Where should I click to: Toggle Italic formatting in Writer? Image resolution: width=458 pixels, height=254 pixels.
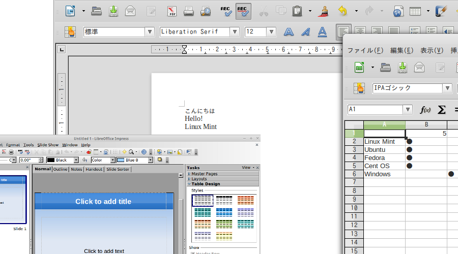tap(305, 31)
